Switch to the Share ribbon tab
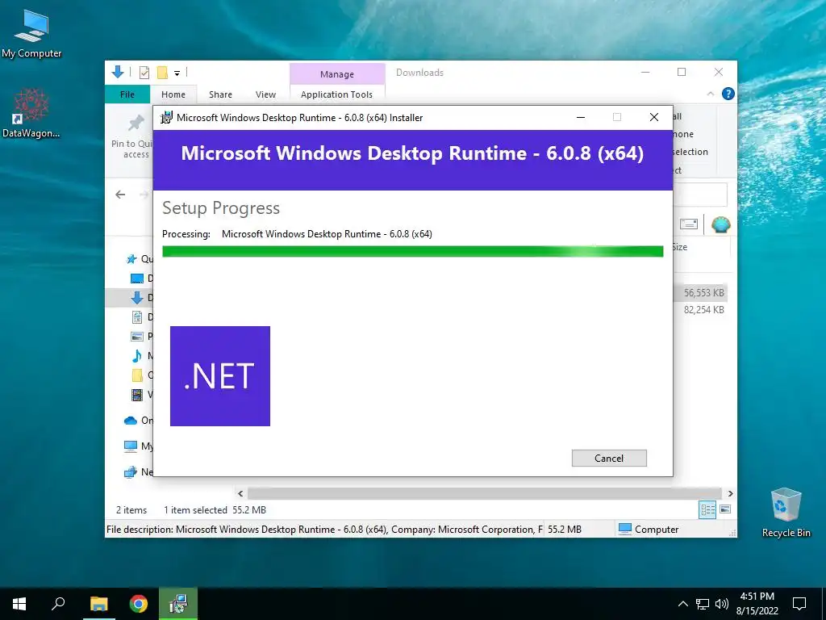The width and height of the screenshot is (826, 620). click(220, 94)
